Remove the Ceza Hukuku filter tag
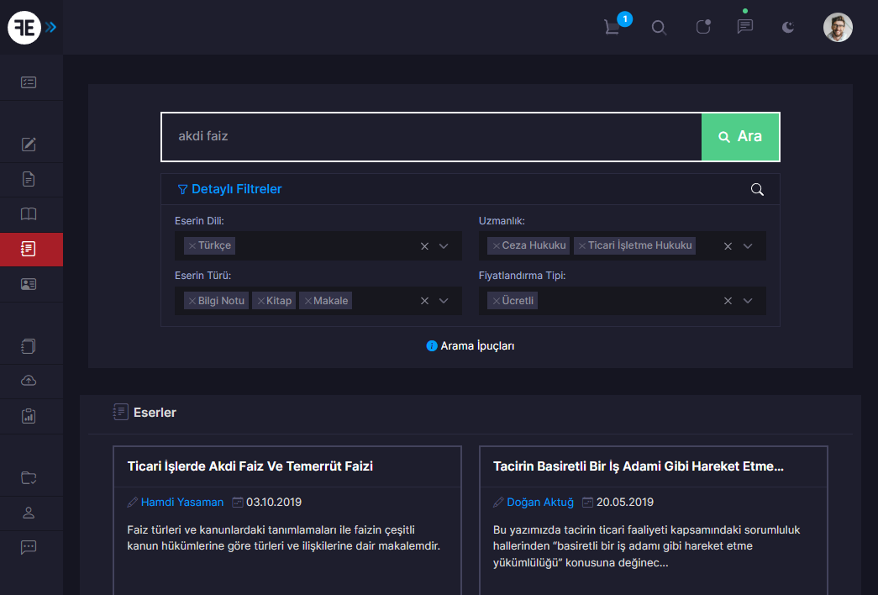Screen dimensions: 878x595 (497, 246)
